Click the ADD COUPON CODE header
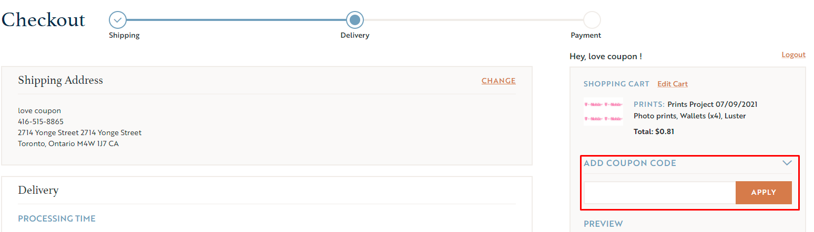 (x=630, y=163)
